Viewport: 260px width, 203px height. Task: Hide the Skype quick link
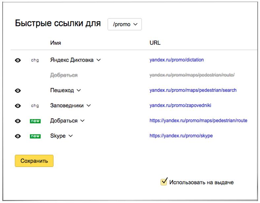[18, 136]
